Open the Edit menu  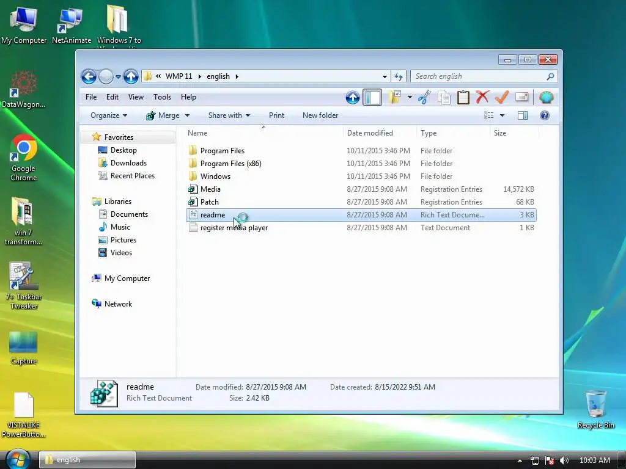click(112, 97)
